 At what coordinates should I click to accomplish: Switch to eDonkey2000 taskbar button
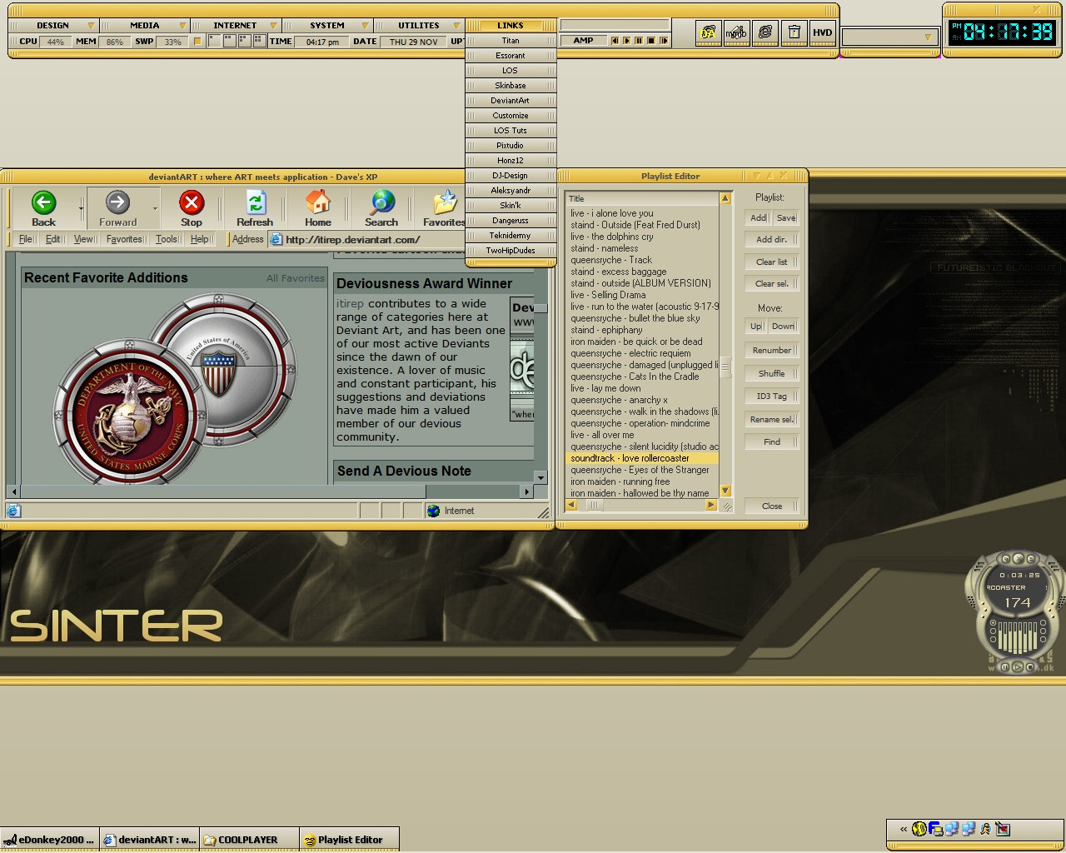49,840
